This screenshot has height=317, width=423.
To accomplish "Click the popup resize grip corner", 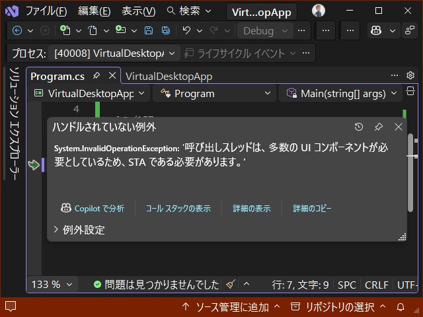I will [x=403, y=237].
